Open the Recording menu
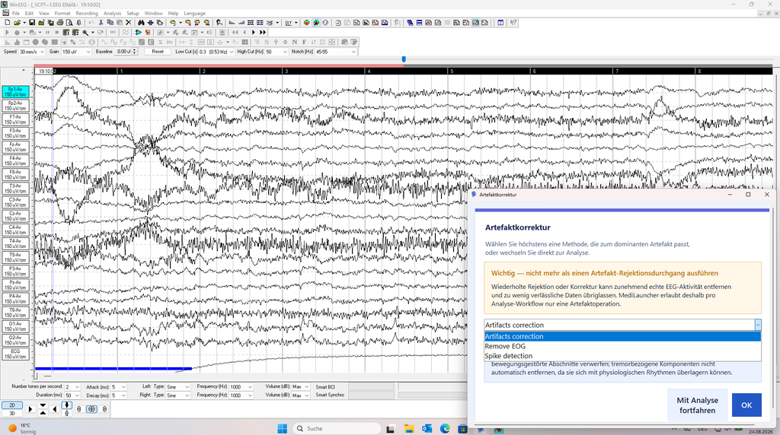This screenshot has height=435, width=780. 87,14
